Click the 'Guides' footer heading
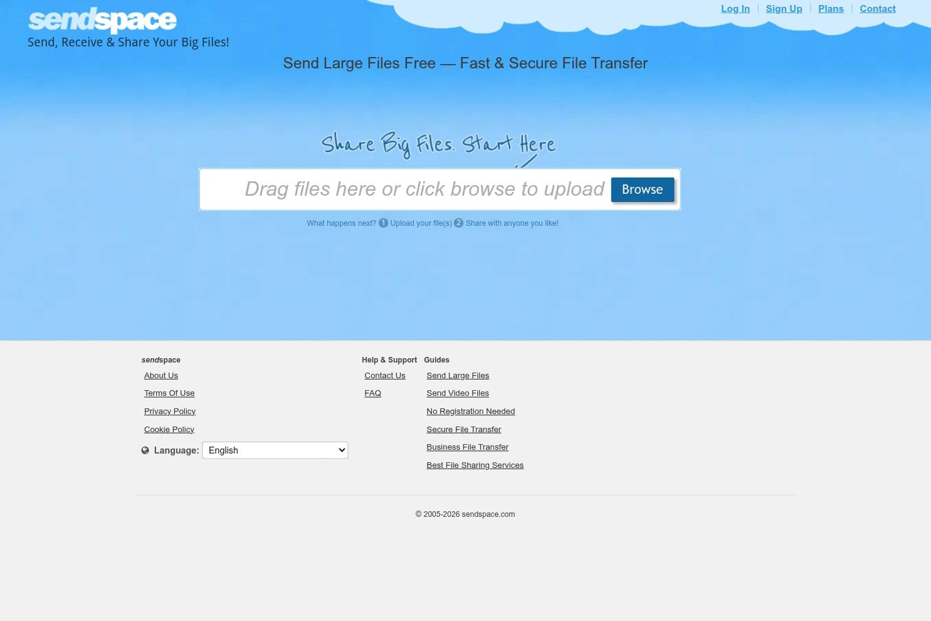Image resolution: width=931 pixels, height=621 pixels. [437, 360]
